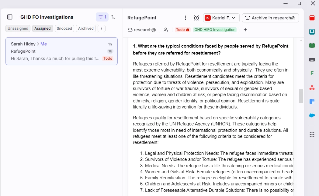
Task: Change sort order with the arrows icon
Action: click(x=113, y=17)
